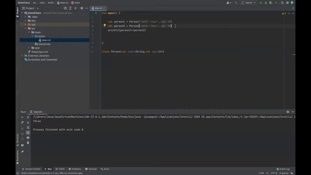Toggle soft-wrap in the Run console
Image resolution: width=311 pixels, height=175 pixels.
coord(28,127)
